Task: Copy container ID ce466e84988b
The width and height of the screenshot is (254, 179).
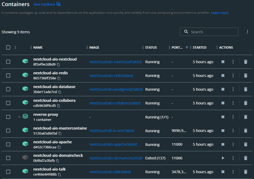Action: pyautogui.click(x=59, y=175)
